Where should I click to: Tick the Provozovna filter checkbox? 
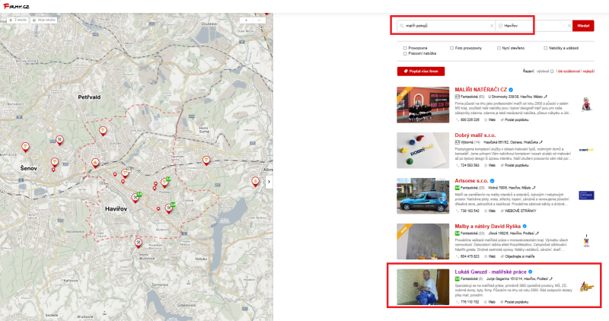(x=405, y=48)
